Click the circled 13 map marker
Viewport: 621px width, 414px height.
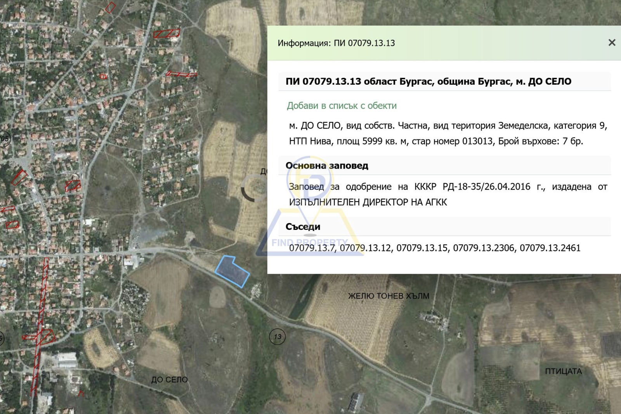coord(277,337)
